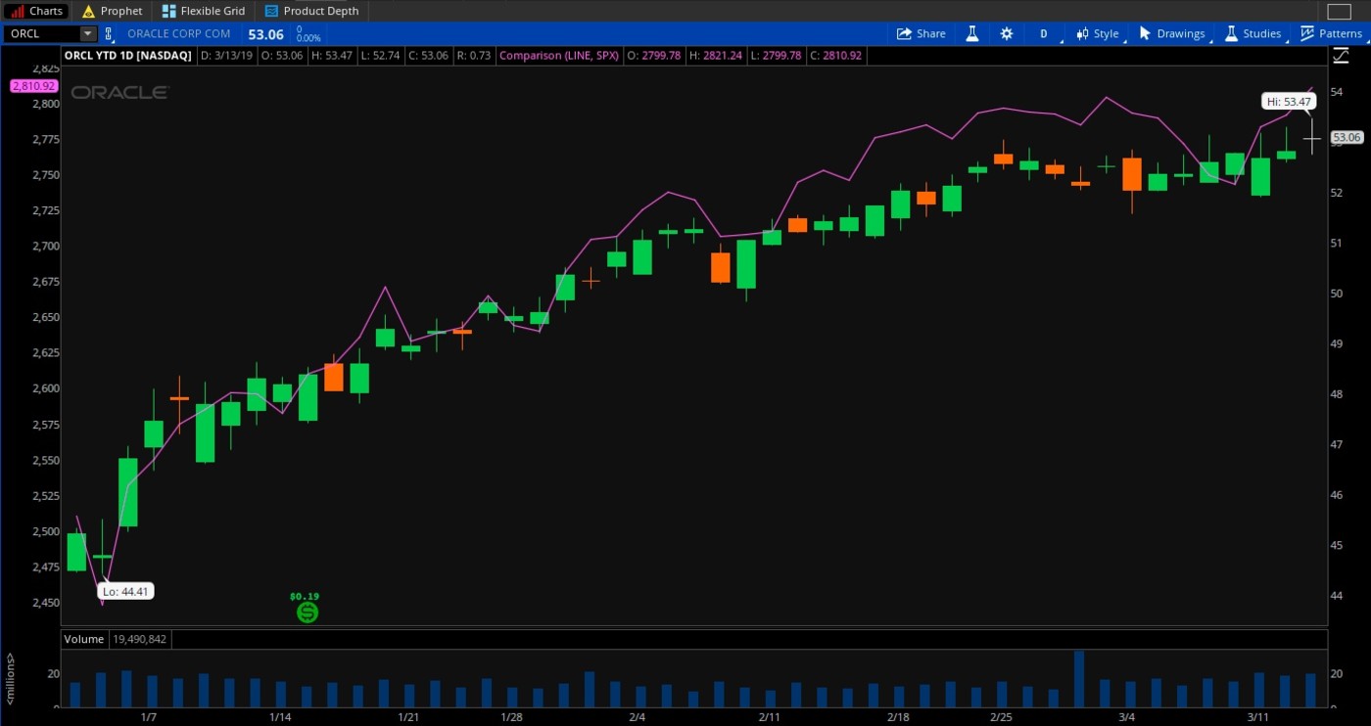Click the 'Volume' study label
1371x726 pixels.
84,639
